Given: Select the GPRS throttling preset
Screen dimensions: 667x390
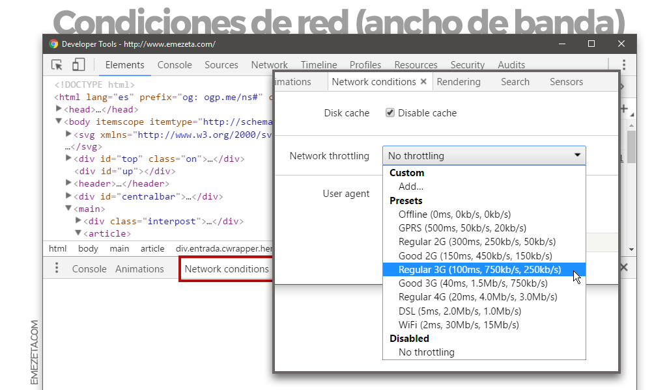Looking at the screenshot, I should pos(484,228).
